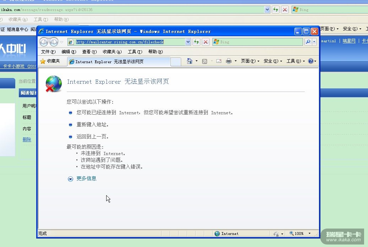This screenshot has height=247, width=368.
Task: Open the 工具(O) command bar menu
Action: click(x=296, y=61)
